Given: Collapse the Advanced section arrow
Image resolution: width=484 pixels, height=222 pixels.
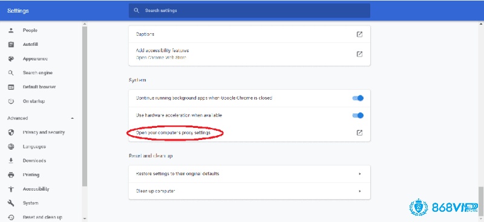Looking at the screenshot, I should 72,118.
